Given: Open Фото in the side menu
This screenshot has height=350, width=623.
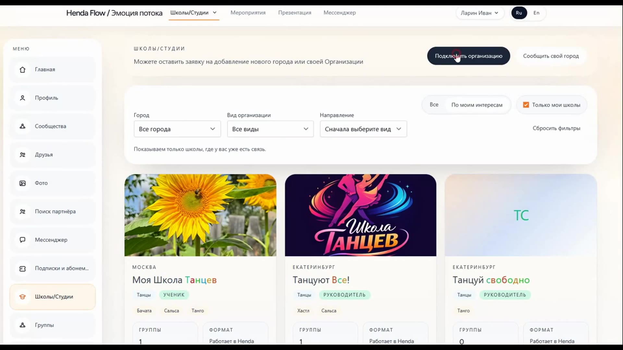Looking at the screenshot, I should coord(53,183).
